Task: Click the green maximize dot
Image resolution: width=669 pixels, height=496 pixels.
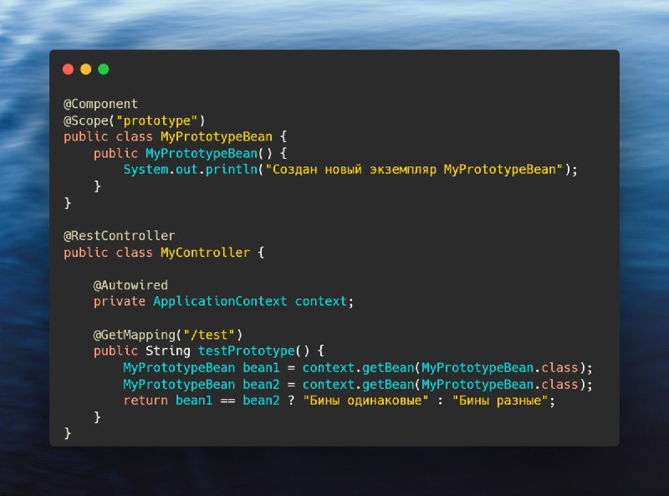Action: click(104, 69)
